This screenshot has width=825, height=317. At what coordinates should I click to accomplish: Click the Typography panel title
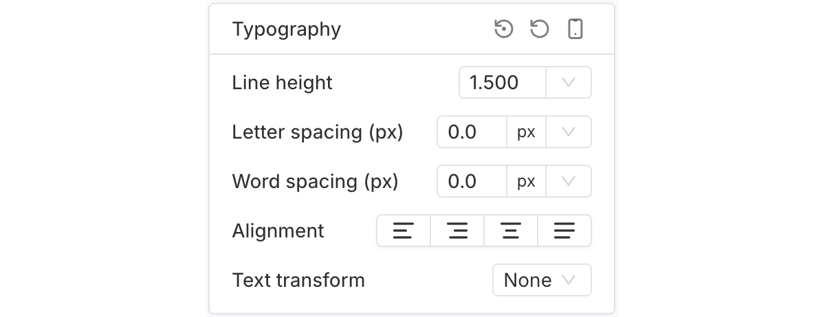click(x=287, y=30)
